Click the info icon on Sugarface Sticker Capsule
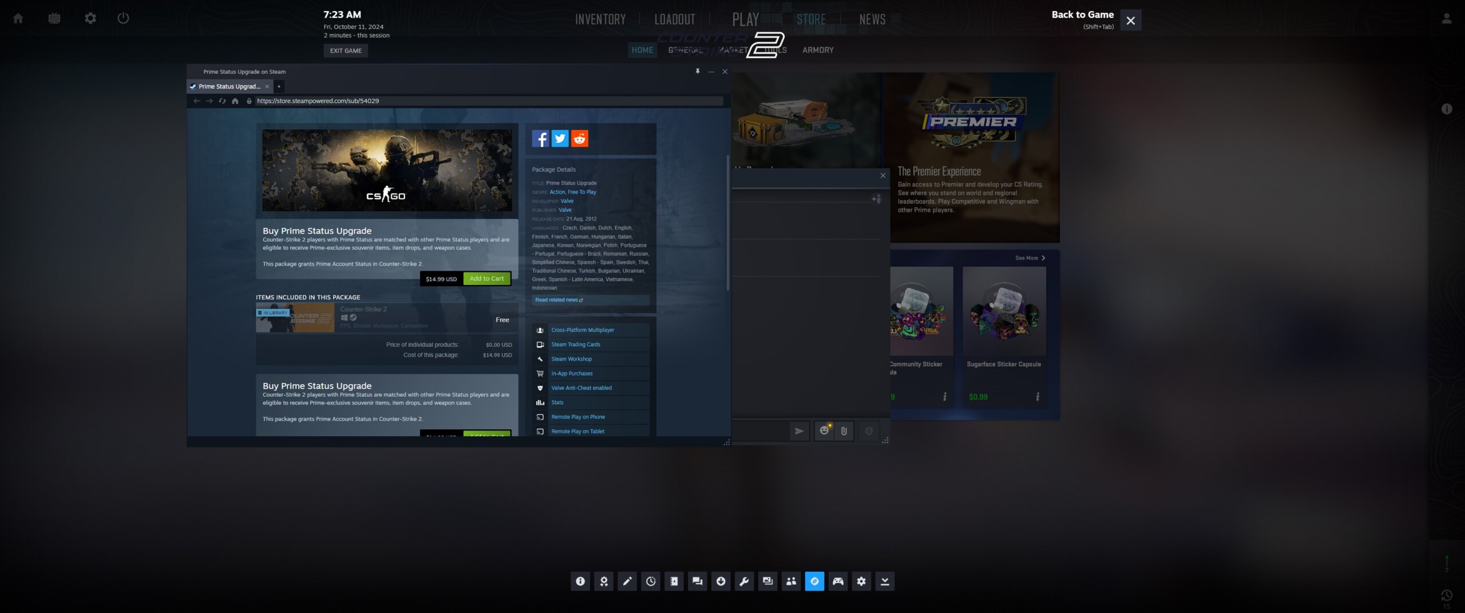 point(1038,397)
